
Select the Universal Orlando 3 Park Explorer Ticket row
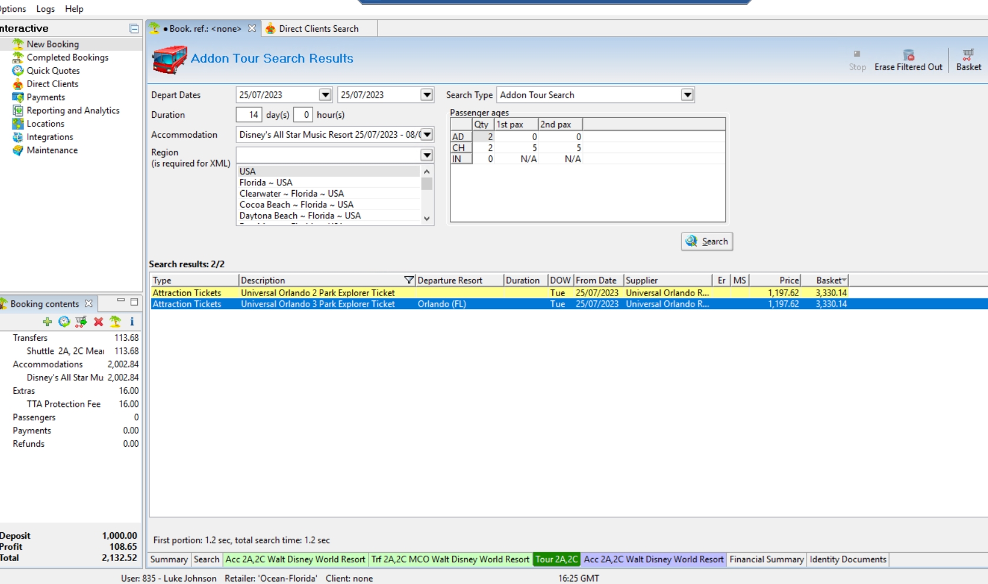coord(568,304)
